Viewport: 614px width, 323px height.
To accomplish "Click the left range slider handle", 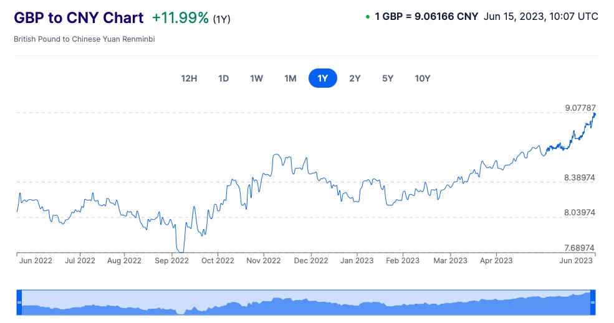I will [x=19, y=302].
